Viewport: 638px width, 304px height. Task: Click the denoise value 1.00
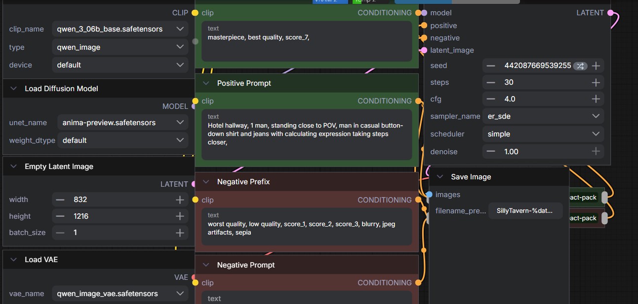click(x=511, y=152)
